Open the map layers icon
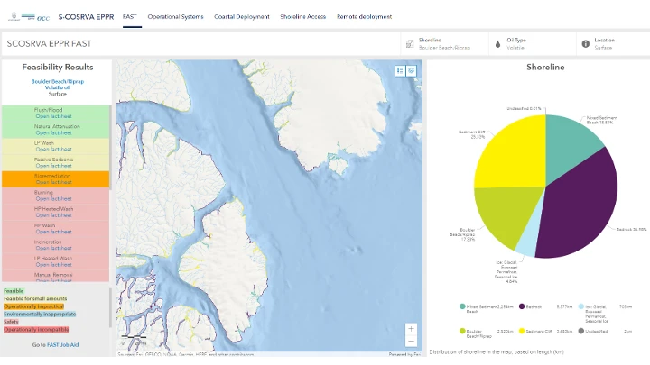 (412, 70)
